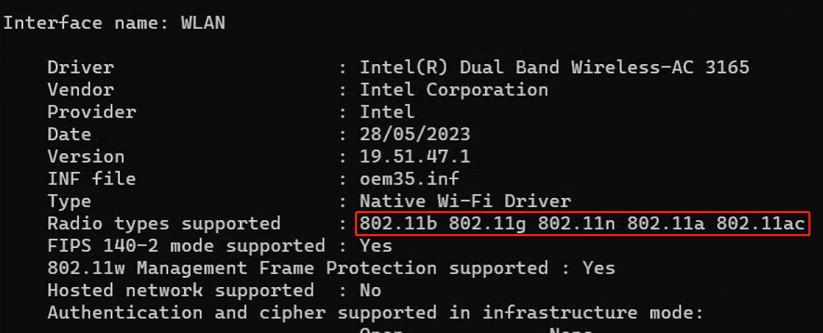823x333 pixels.
Task: Click the 'Native Wi-Fi Driver' type text
Action: (x=465, y=201)
